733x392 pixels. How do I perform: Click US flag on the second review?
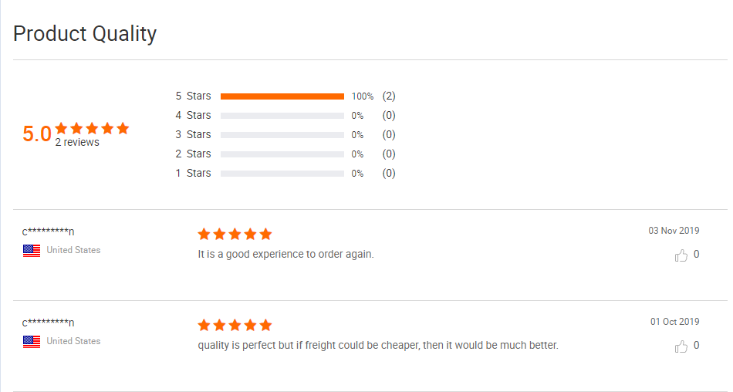point(32,341)
